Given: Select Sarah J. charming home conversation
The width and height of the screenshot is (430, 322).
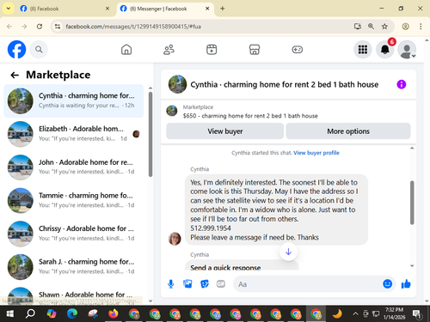Looking at the screenshot, I should 74,267.
